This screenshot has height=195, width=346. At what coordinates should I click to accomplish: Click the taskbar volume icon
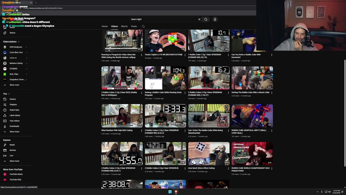coord(329,192)
